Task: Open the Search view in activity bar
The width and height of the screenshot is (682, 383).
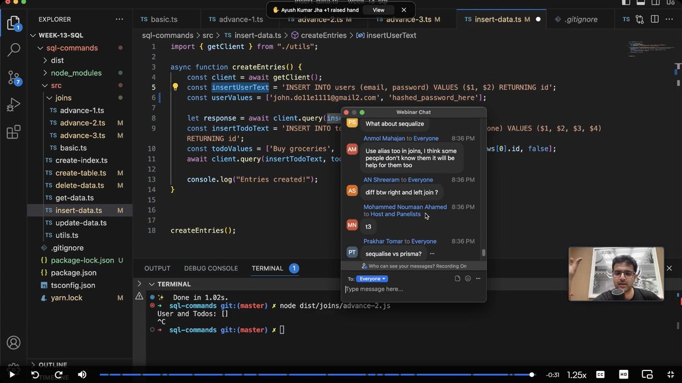Action: 14,50
